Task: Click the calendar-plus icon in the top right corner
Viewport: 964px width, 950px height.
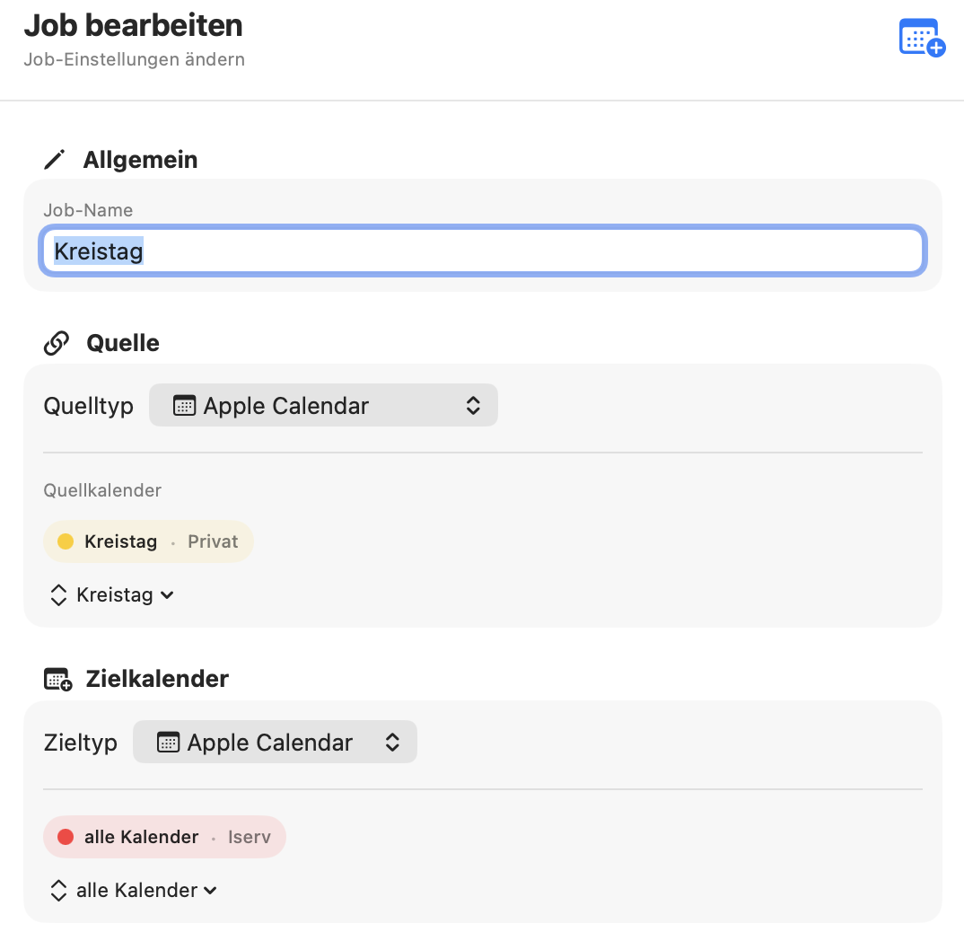Action: pos(921,37)
